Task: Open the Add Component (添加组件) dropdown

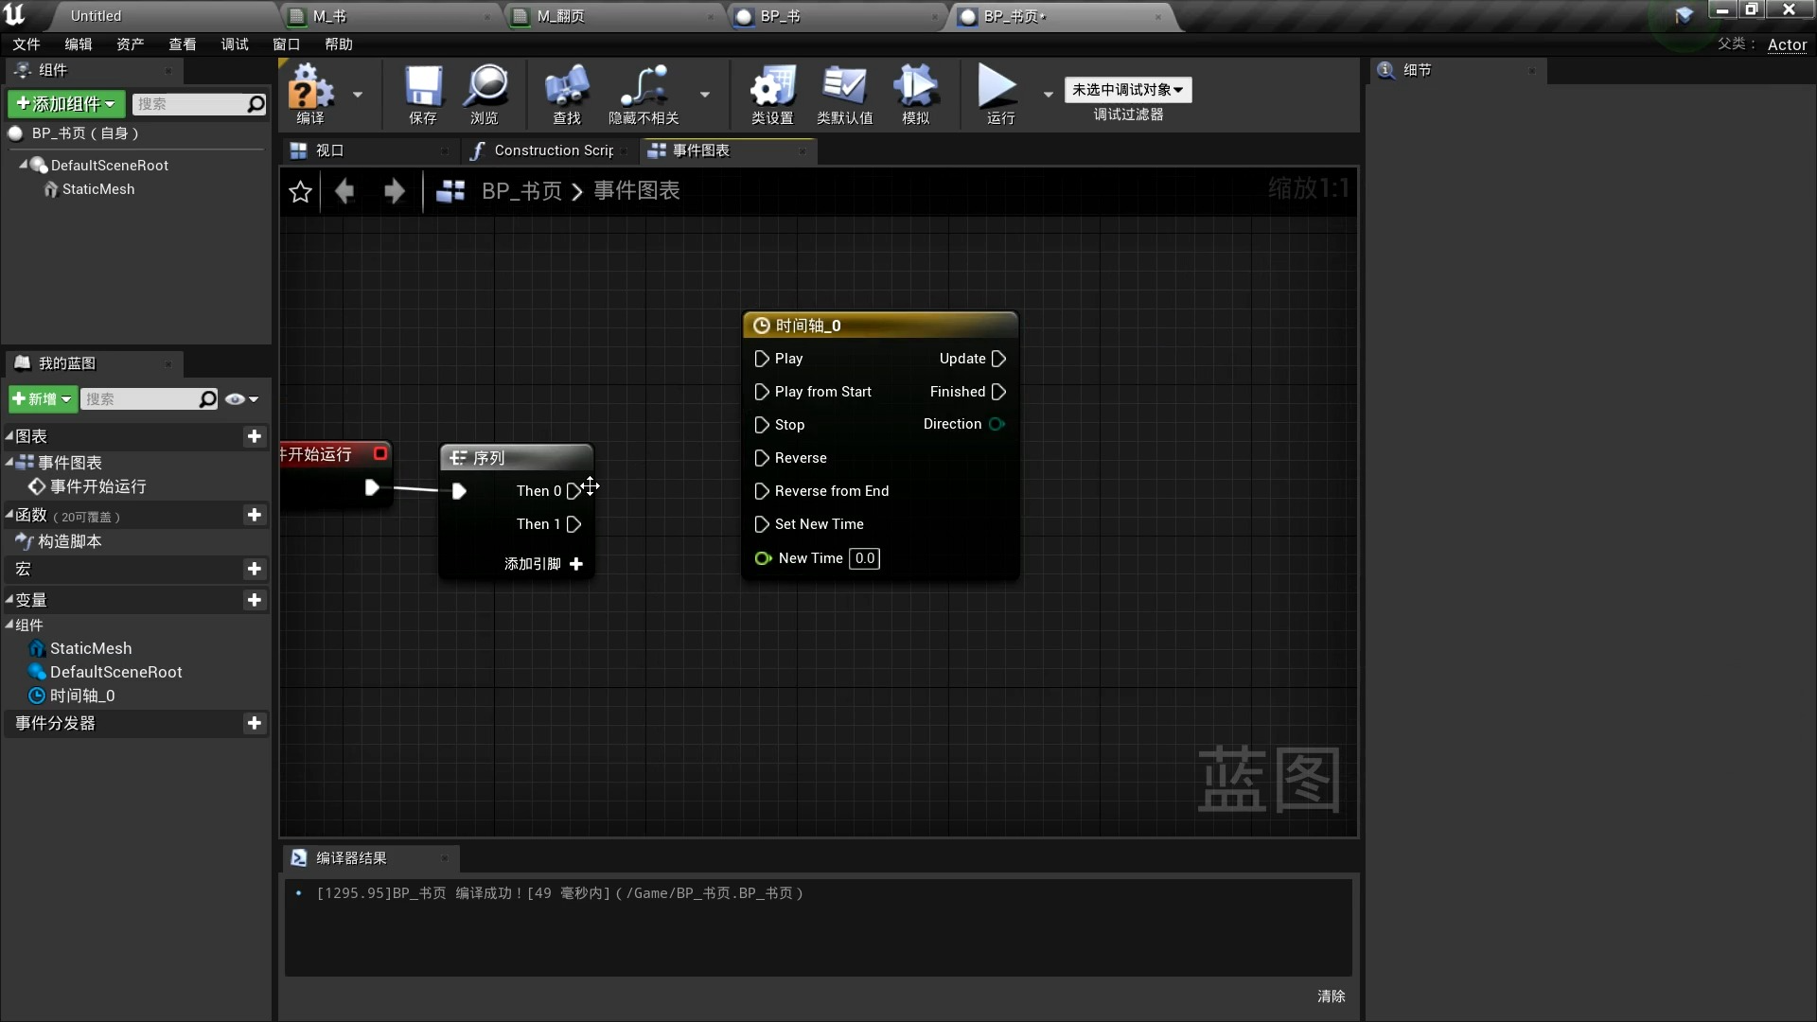Action: pyautogui.click(x=65, y=104)
